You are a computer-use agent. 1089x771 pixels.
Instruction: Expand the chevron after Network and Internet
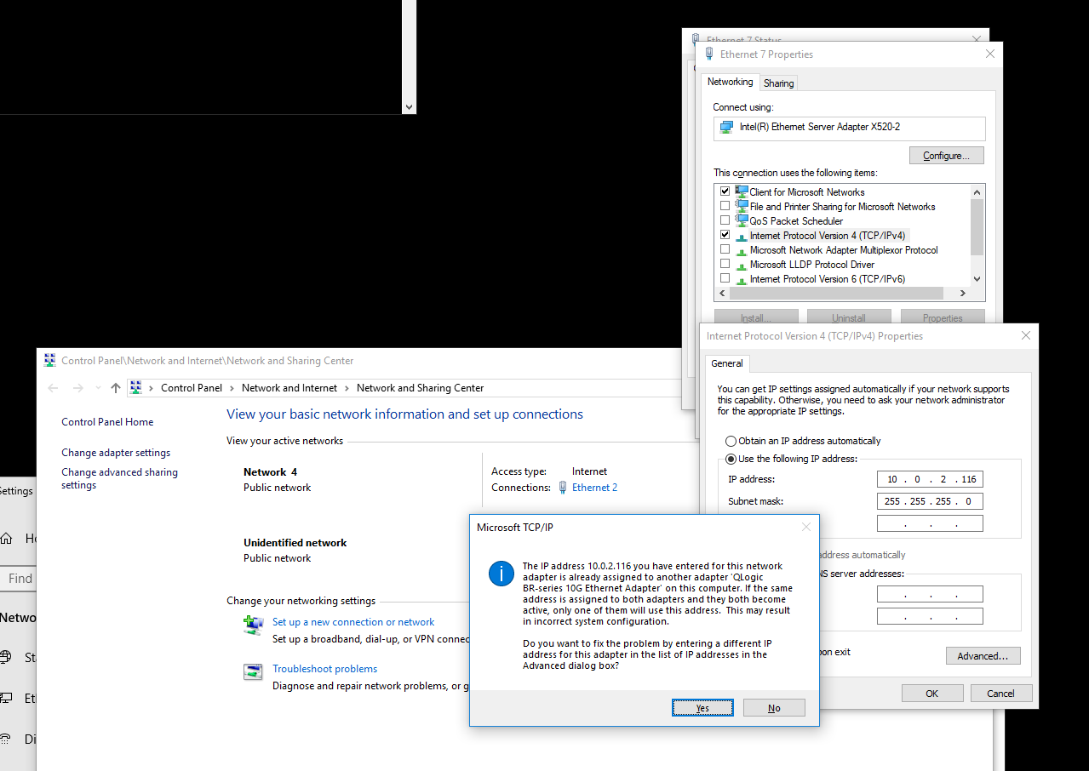pos(347,388)
